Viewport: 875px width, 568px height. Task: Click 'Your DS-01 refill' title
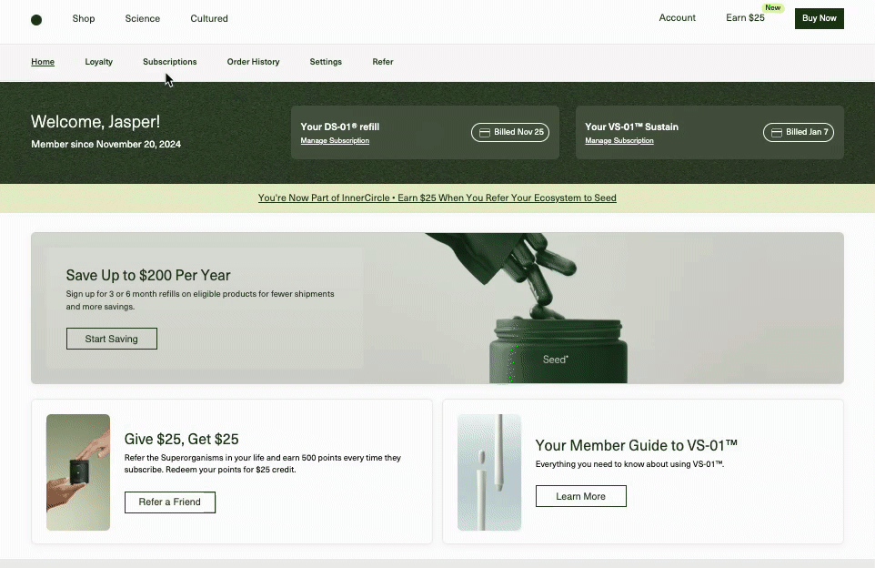click(x=340, y=127)
